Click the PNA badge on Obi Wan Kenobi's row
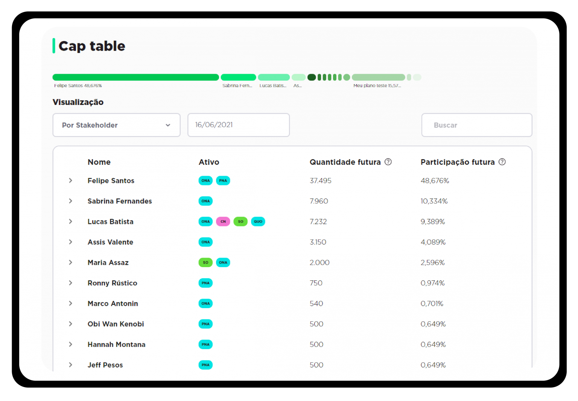 pos(205,324)
